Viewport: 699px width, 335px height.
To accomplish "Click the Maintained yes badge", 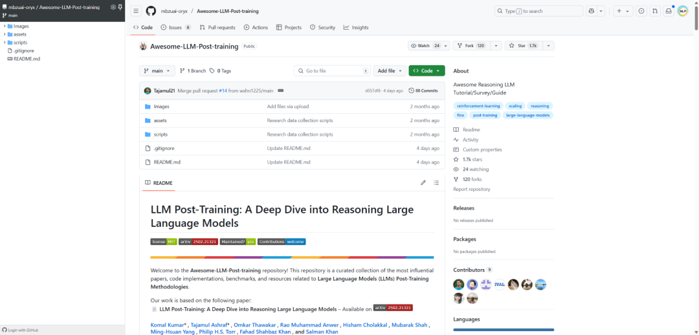I will (x=238, y=241).
